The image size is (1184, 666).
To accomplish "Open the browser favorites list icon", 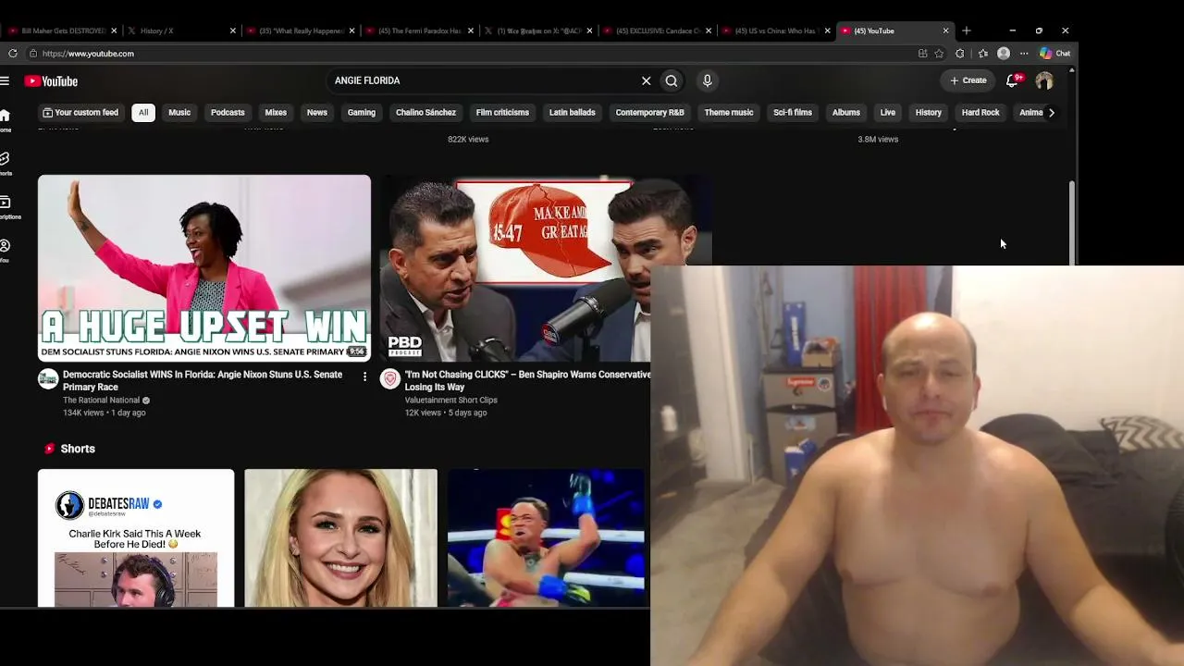I will (x=982, y=54).
